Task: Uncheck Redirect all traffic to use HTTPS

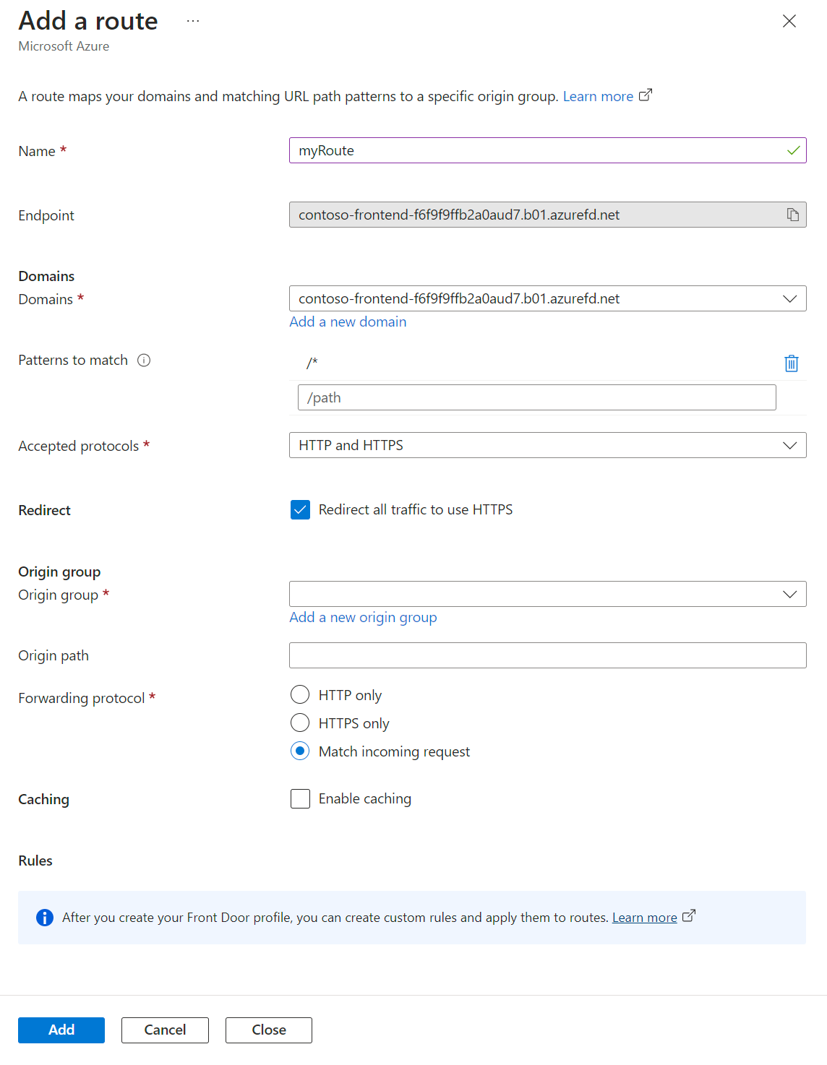Action: tap(300, 509)
